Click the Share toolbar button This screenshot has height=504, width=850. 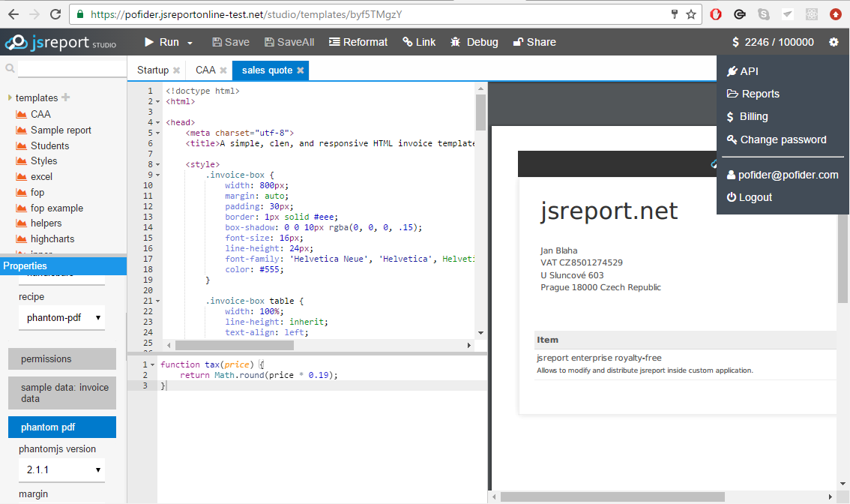coord(534,42)
